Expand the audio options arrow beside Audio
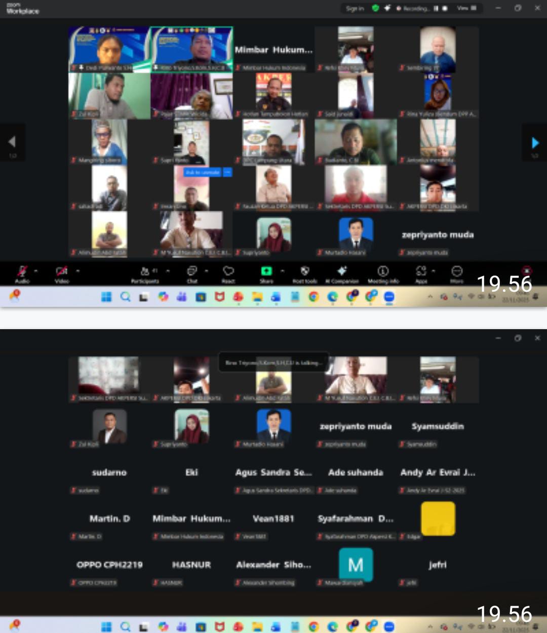 36,271
